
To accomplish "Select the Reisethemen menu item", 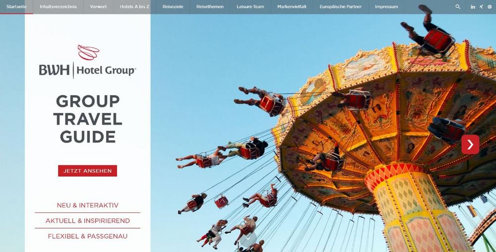I will pyautogui.click(x=210, y=6).
